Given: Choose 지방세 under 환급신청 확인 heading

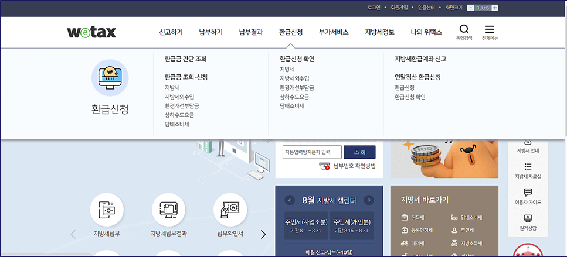Looking at the screenshot, I should pos(287,69).
